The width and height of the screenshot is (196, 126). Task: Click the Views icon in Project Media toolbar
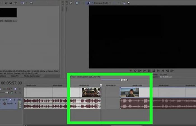pyautogui.click(x=22, y=3)
